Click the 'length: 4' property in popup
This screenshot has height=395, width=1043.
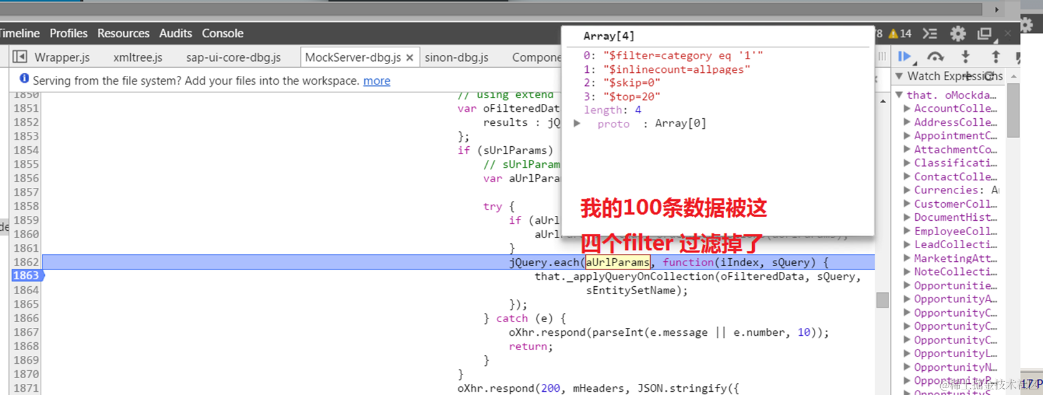tap(613, 110)
